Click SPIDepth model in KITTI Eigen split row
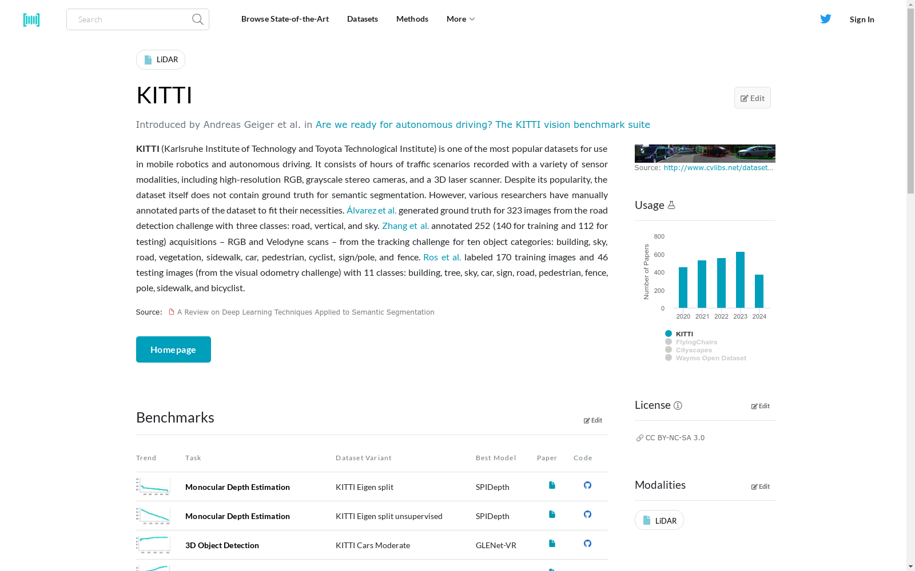The width and height of the screenshot is (915, 571). click(492, 487)
